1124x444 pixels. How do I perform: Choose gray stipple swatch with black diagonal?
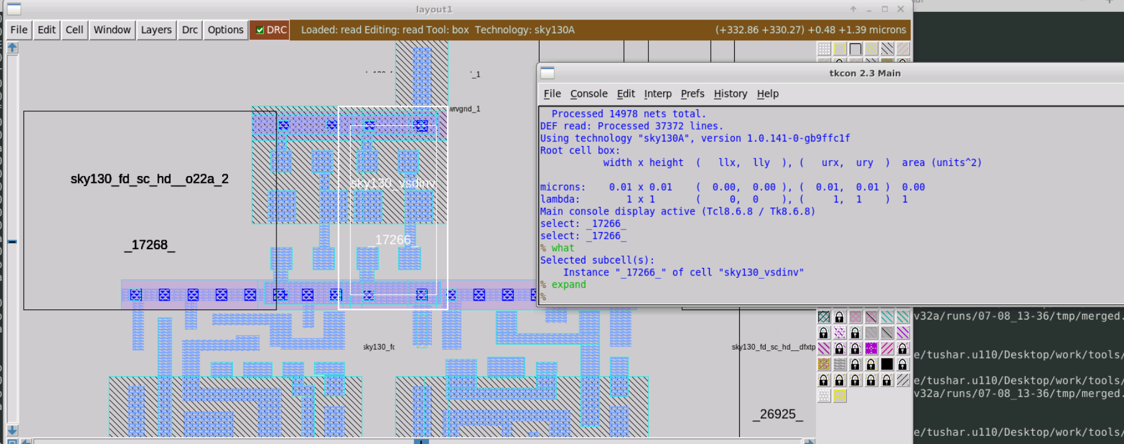coord(887,333)
